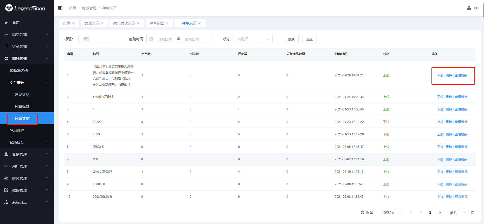Click the user avatar icon

point(469,8)
